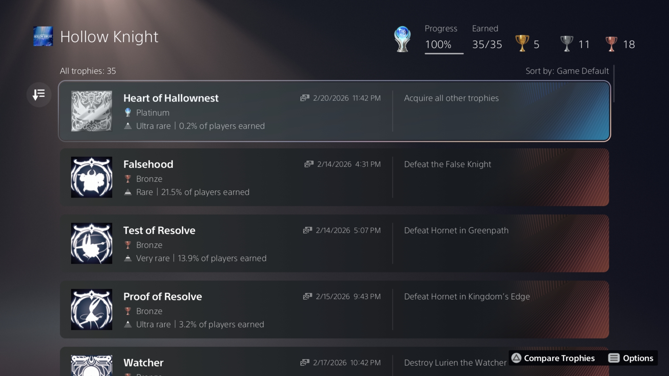
Task: Click the screenshot icon beside Heart of Hallownest date
Action: point(305,98)
